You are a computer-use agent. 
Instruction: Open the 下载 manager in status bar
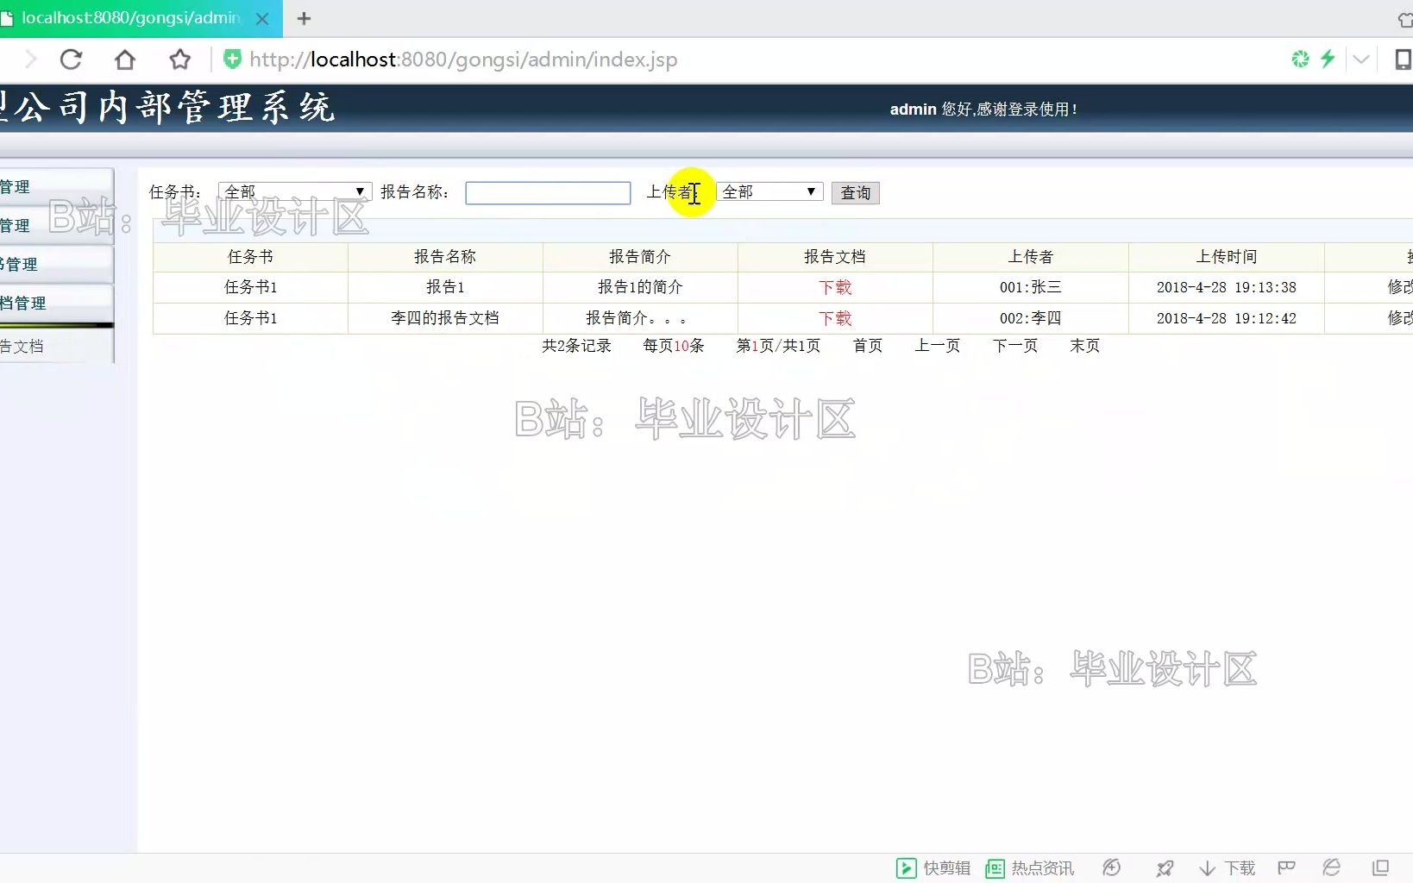point(1228,868)
